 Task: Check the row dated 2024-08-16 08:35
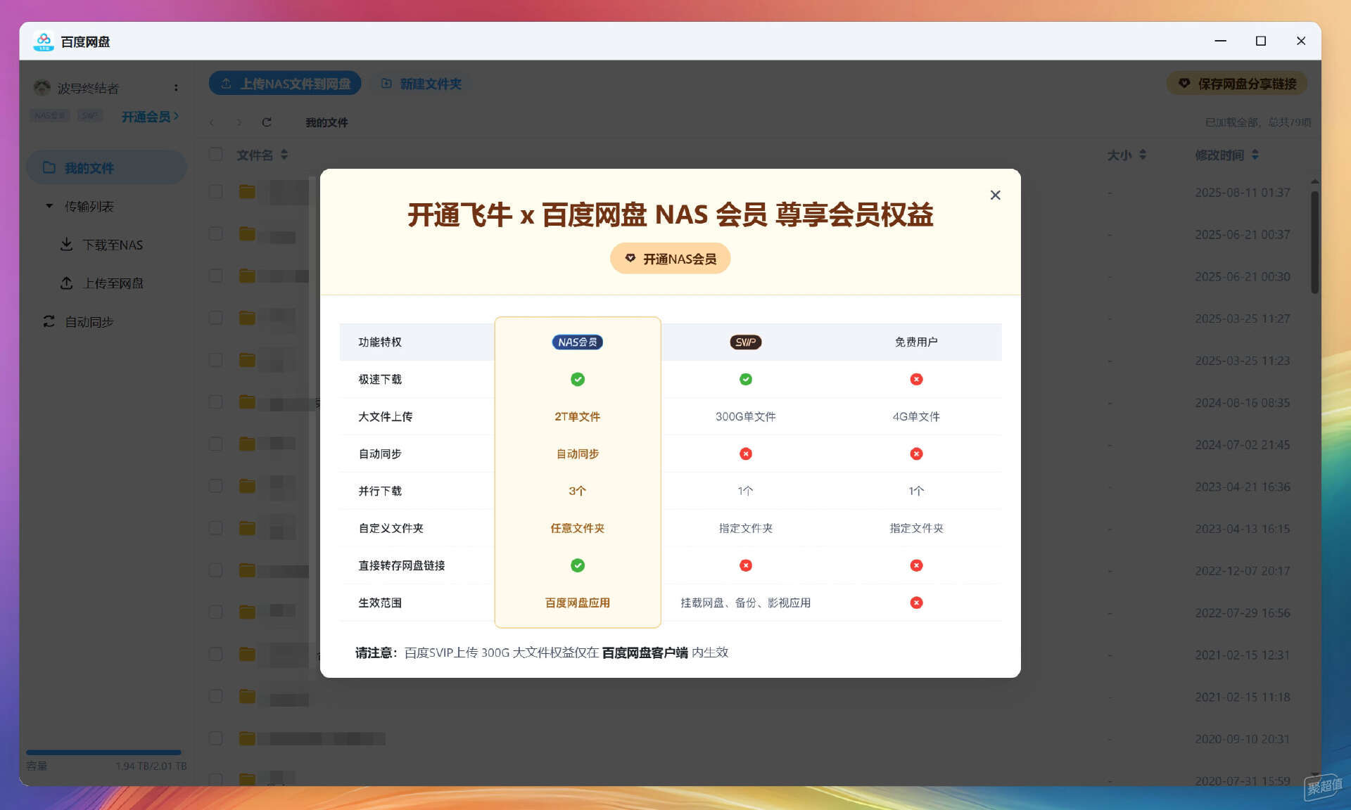(x=216, y=402)
